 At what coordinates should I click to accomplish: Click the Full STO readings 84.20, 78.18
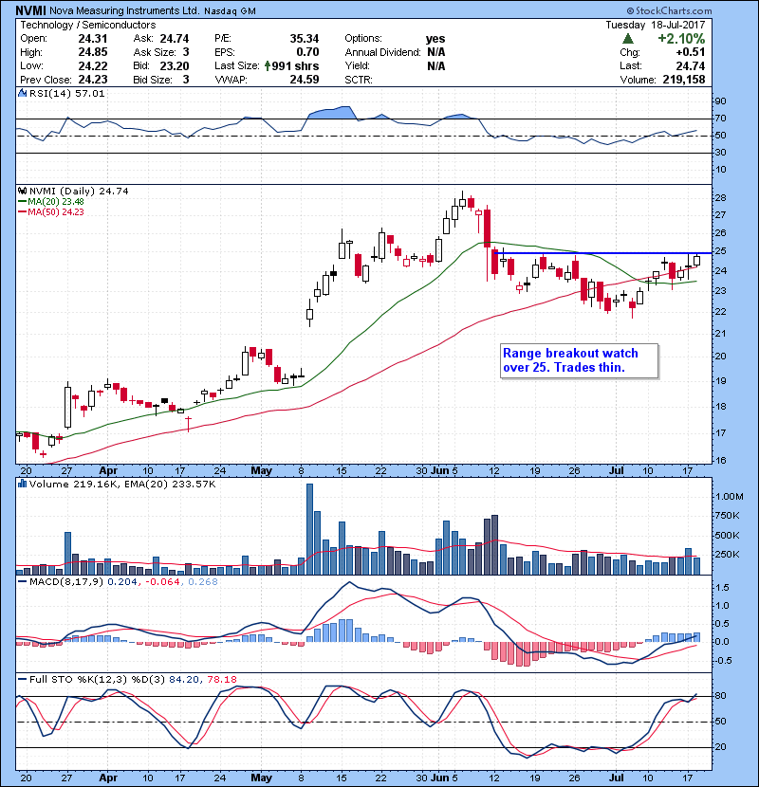pyautogui.click(x=202, y=680)
